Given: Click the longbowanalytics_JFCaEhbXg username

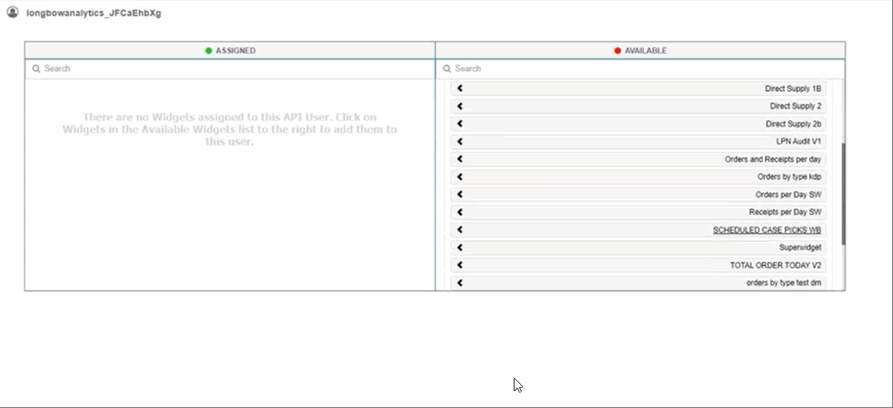Looking at the screenshot, I should pyautogui.click(x=94, y=13).
